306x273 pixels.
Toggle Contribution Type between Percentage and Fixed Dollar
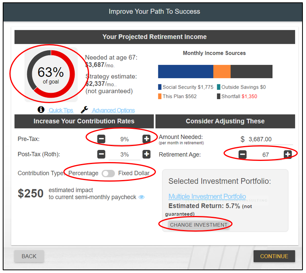pos(108,173)
